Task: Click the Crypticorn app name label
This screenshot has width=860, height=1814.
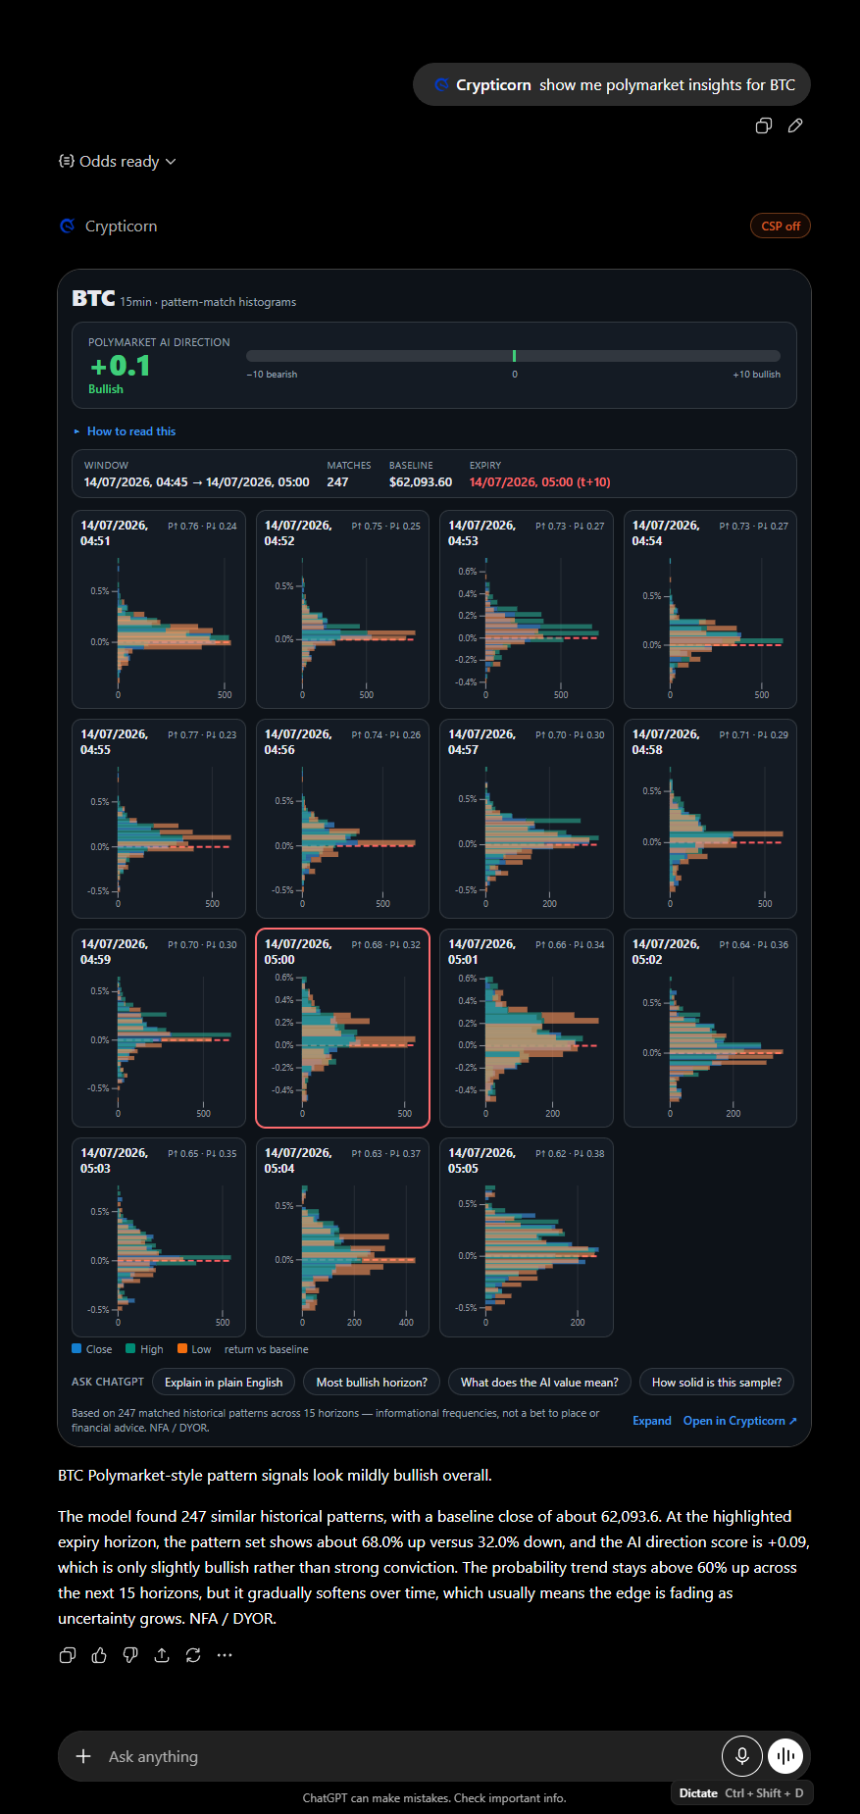Action: (x=121, y=226)
